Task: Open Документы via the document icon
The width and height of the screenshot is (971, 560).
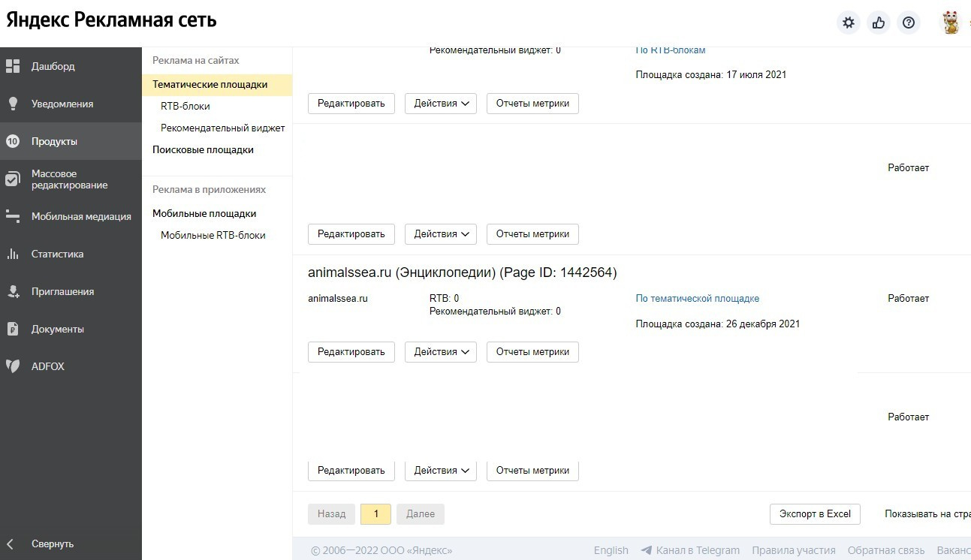Action: [13, 329]
